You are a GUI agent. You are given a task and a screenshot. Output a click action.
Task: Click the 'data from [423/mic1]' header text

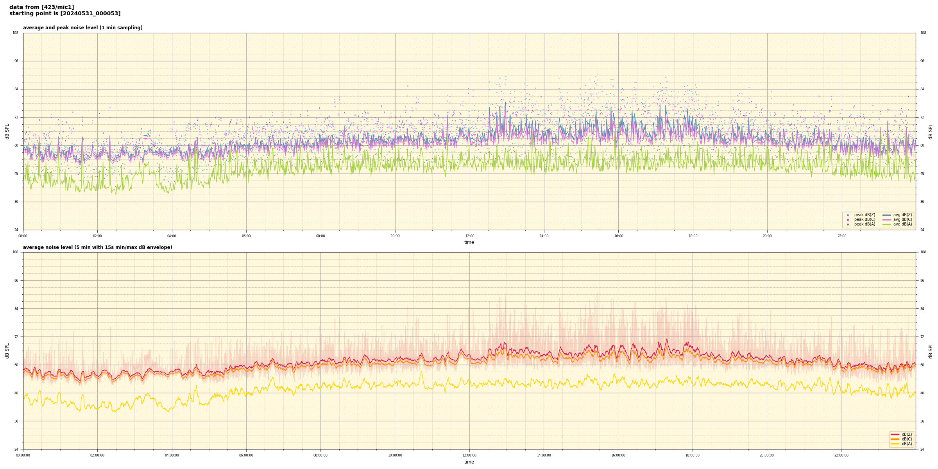pos(41,7)
